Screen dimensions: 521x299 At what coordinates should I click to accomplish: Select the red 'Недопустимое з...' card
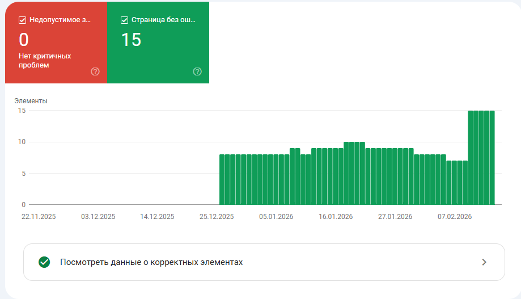pyautogui.click(x=56, y=43)
